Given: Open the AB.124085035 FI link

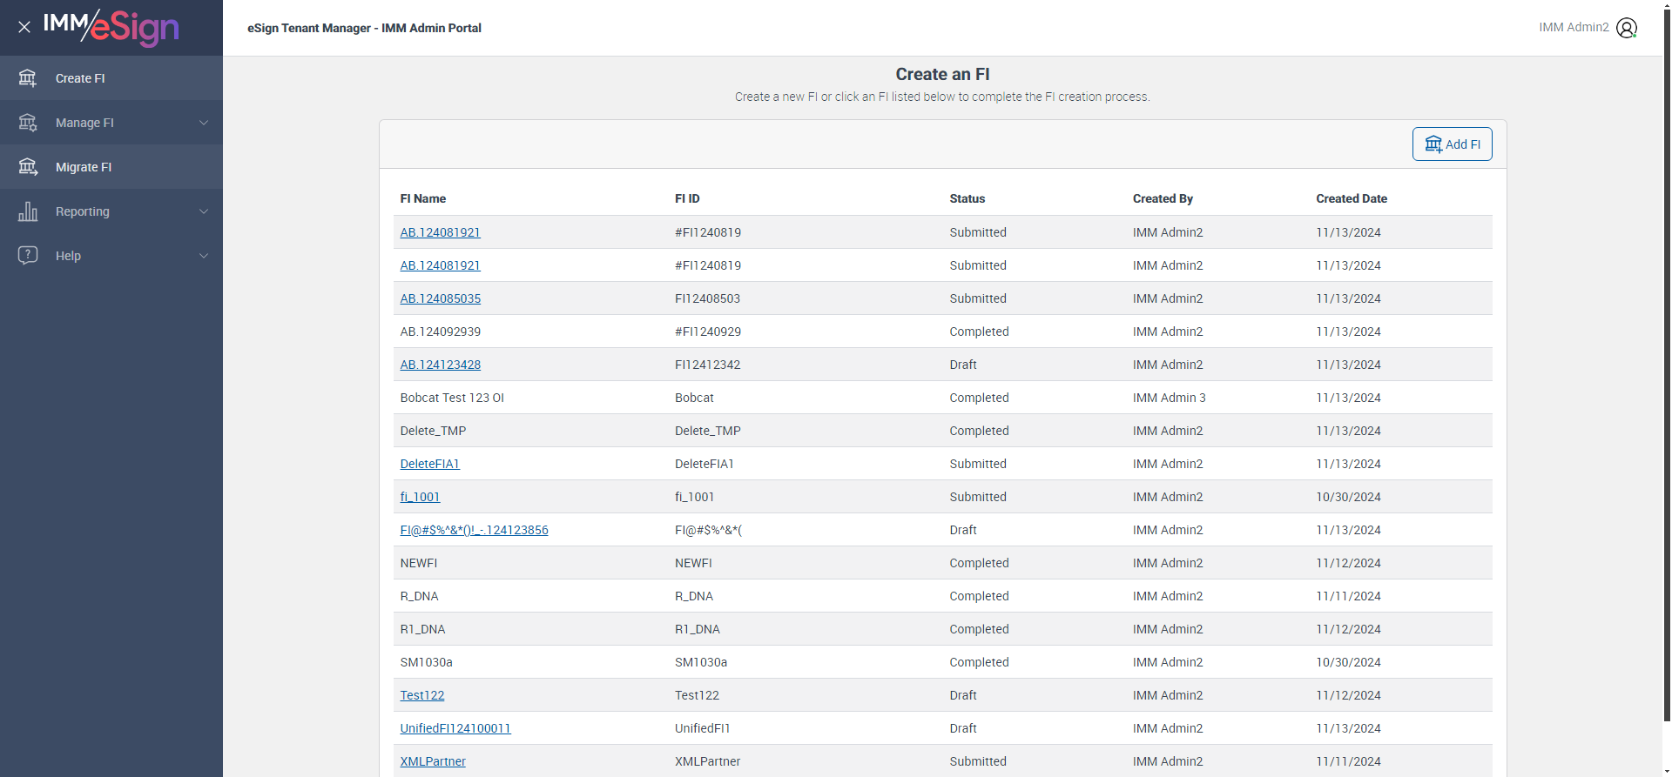Looking at the screenshot, I should pyautogui.click(x=441, y=298).
